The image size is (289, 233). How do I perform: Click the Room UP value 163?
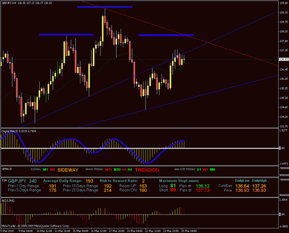pyautogui.click(x=143, y=186)
